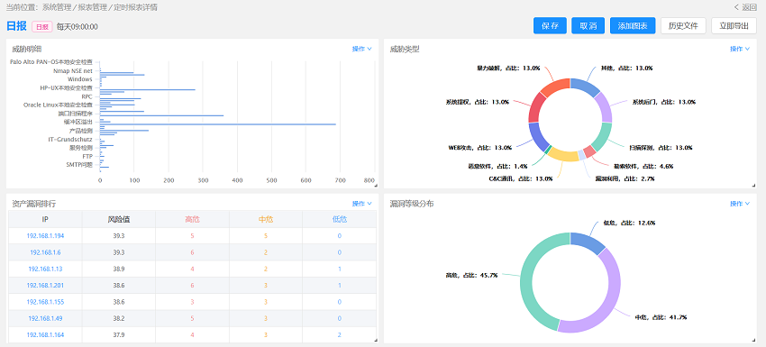The image size is (766, 347).
Task: Click the 取消 button
Action: pos(588,26)
